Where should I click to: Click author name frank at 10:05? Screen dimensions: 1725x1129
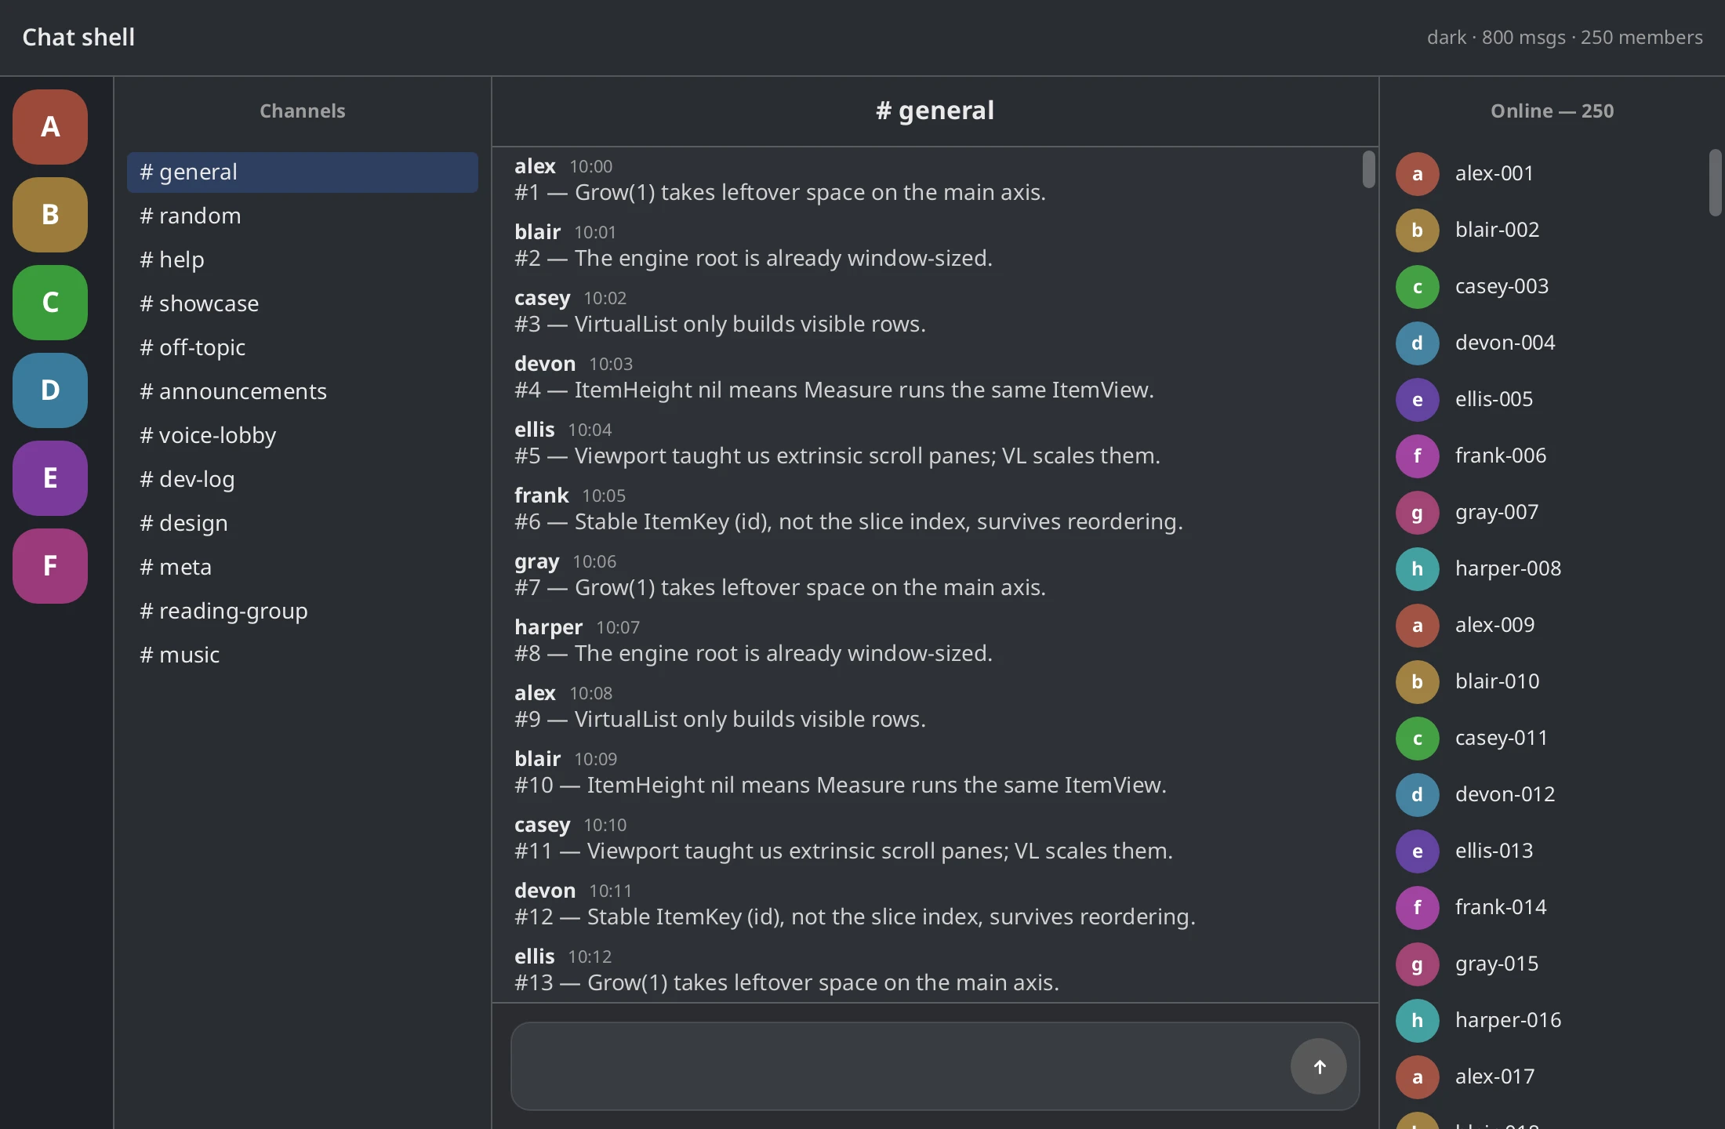(541, 496)
